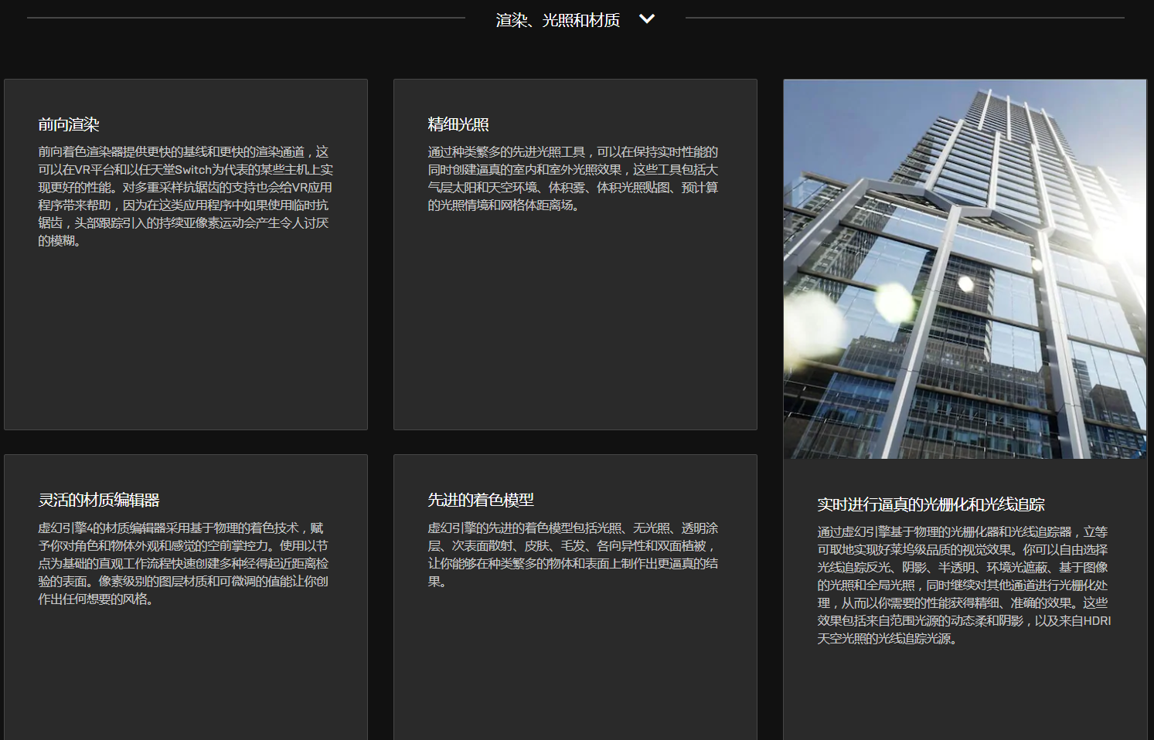Click the 渲染、光照和材质 section heading
Image resolution: width=1154 pixels, height=740 pixels.
point(558,20)
